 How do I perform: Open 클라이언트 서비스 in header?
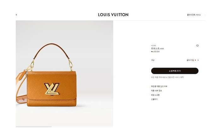click(194, 15)
